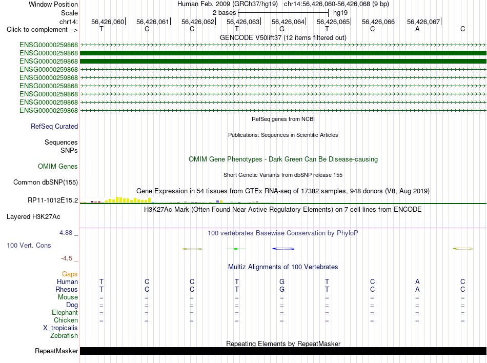Open the Layered H3K27Ac track label
The image size is (487, 363).
click(x=33, y=217)
